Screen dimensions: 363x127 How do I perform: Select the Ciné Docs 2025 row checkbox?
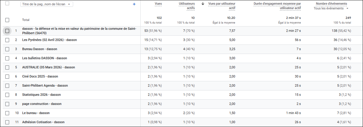7,77
